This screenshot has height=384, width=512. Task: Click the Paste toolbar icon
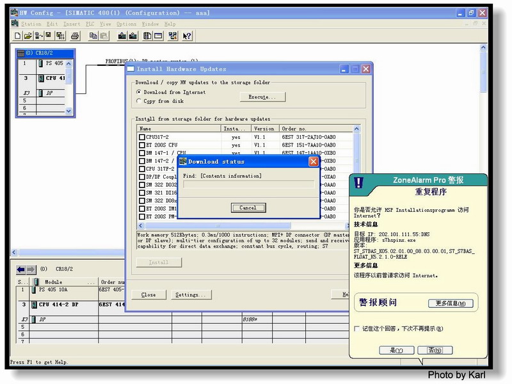click(104, 36)
